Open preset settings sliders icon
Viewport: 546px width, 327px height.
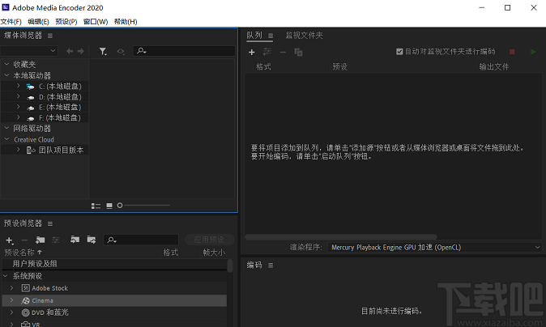point(56,240)
